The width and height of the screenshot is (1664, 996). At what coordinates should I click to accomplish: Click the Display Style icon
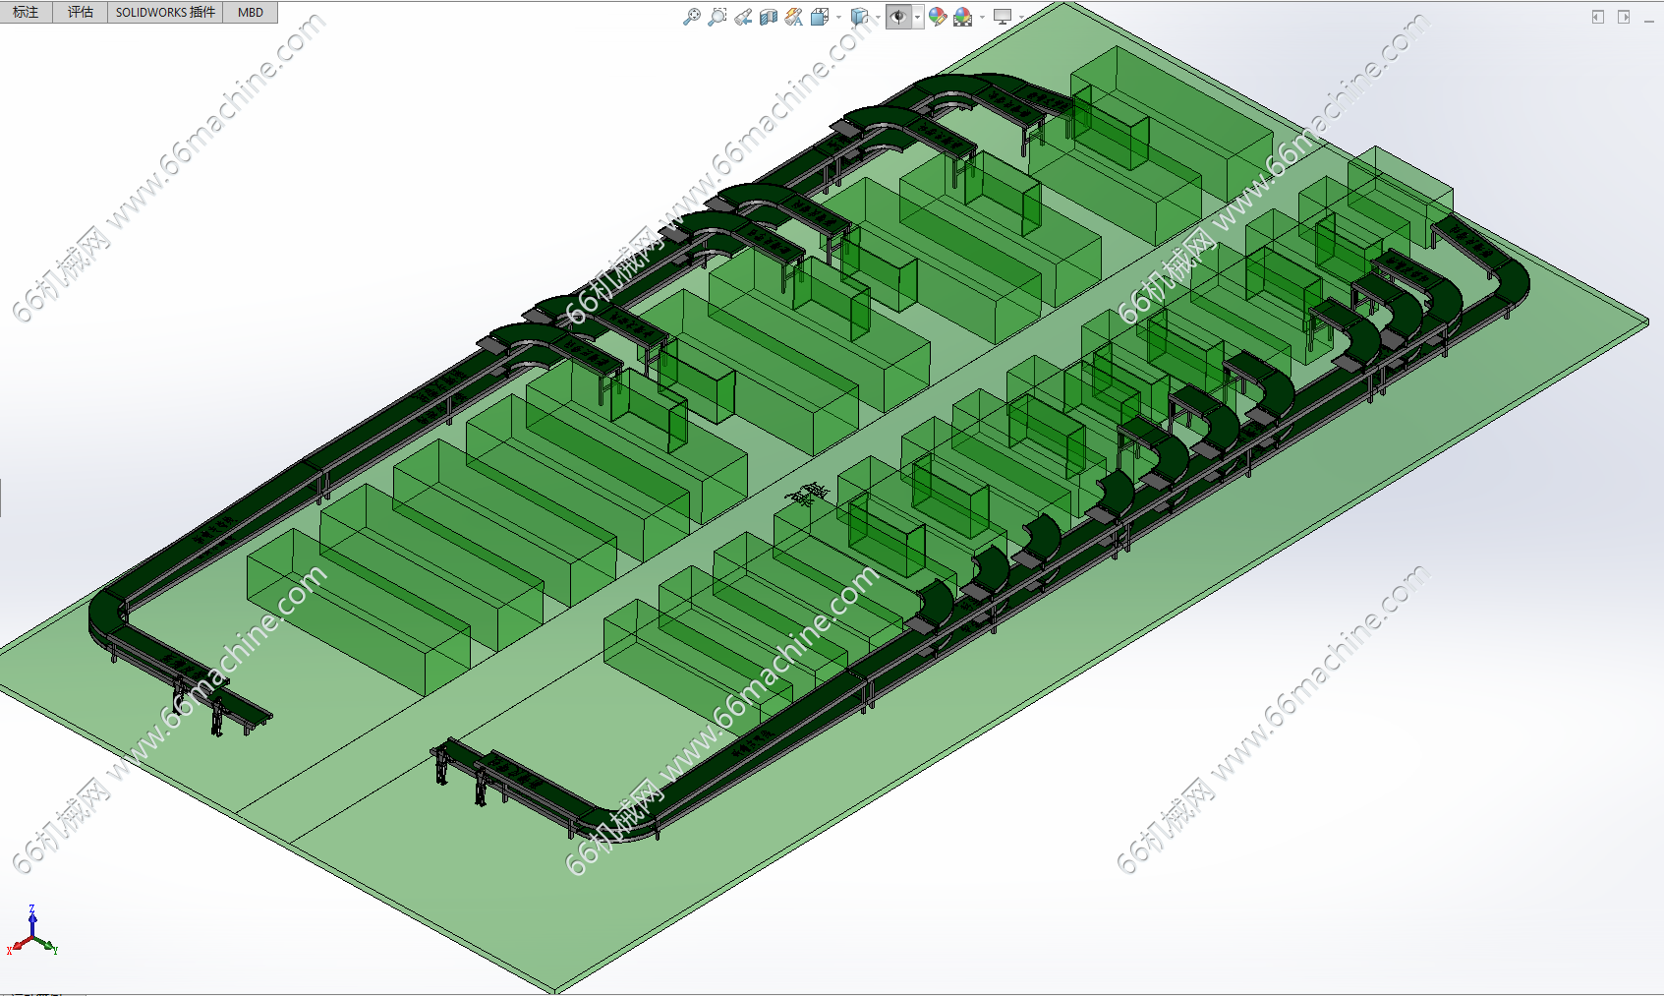point(859,17)
